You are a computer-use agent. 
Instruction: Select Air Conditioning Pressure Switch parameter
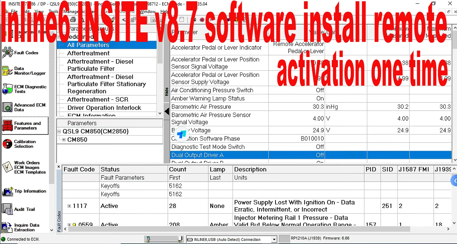point(212,90)
